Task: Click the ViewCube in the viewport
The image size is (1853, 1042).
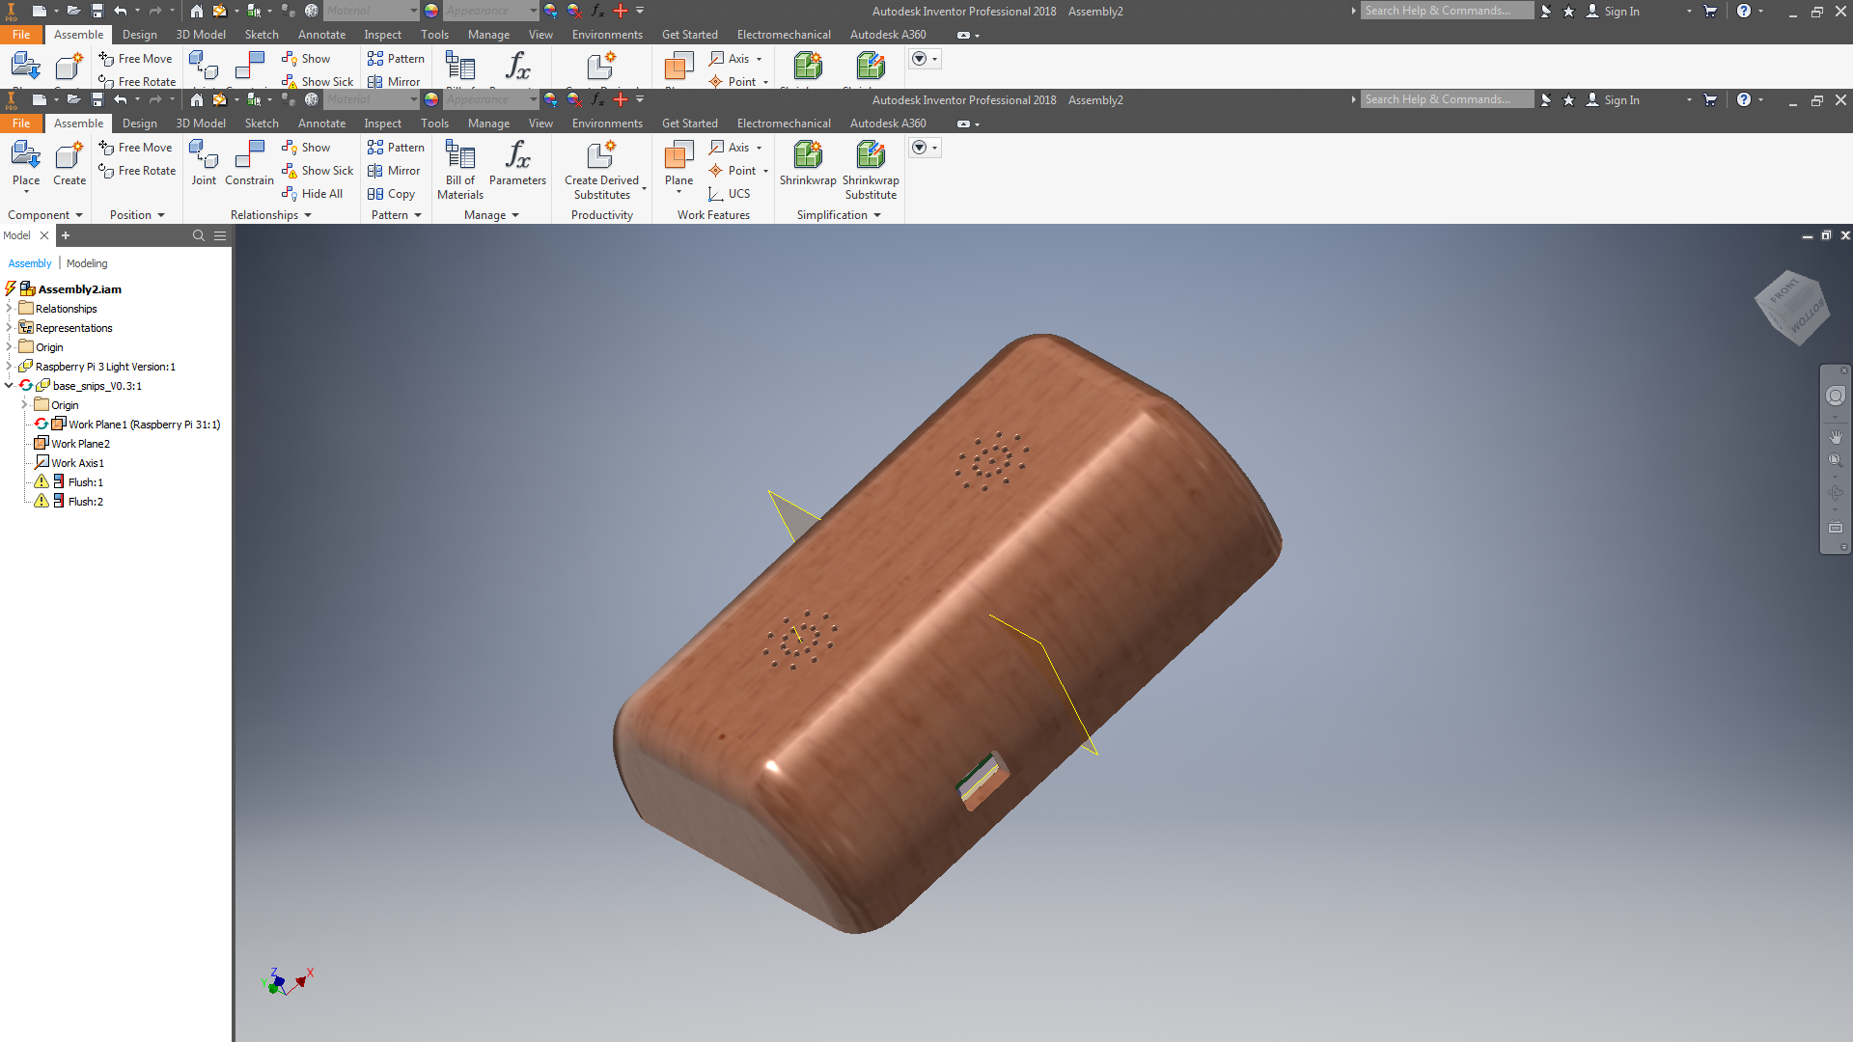Action: (1791, 307)
